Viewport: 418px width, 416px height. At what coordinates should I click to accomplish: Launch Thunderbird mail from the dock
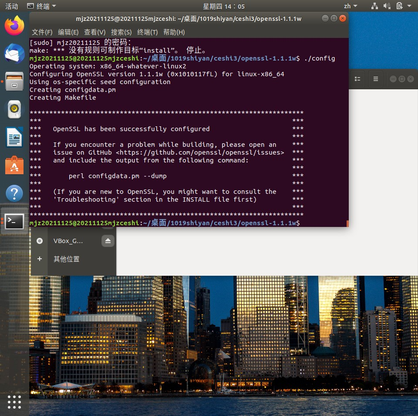point(14,54)
